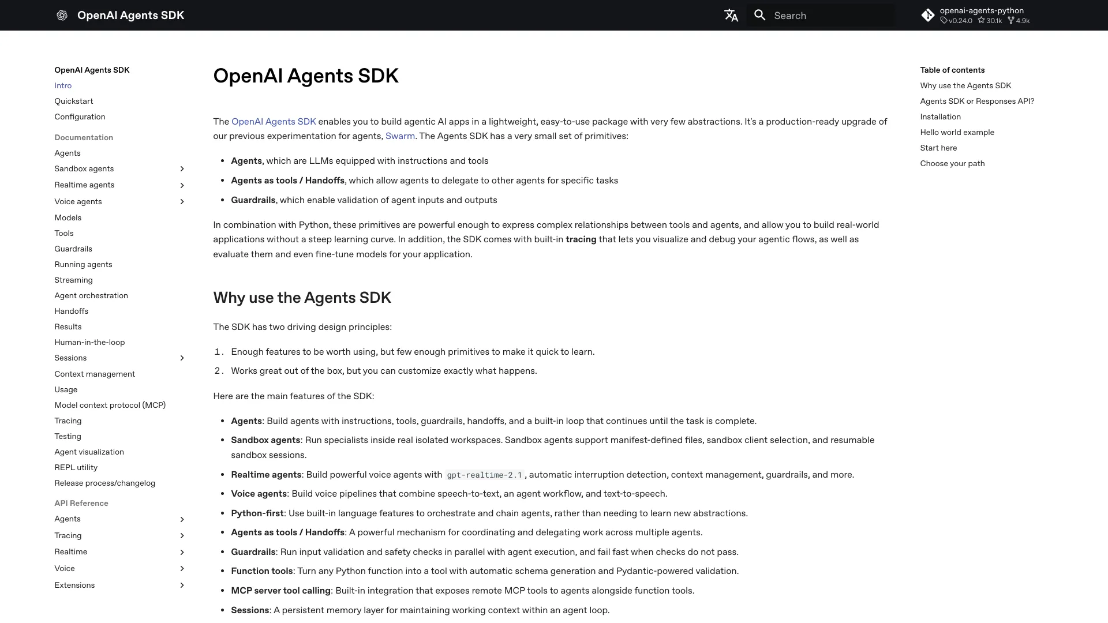
Task: Follow the OpenAI Agents SDK body link
Action: (274, 122)
